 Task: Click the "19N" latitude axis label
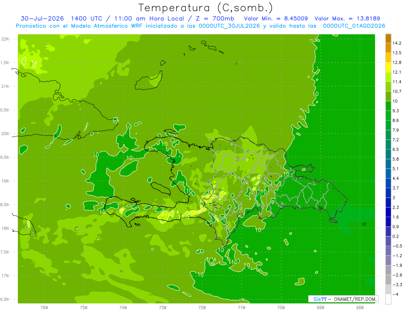[5, 181]
